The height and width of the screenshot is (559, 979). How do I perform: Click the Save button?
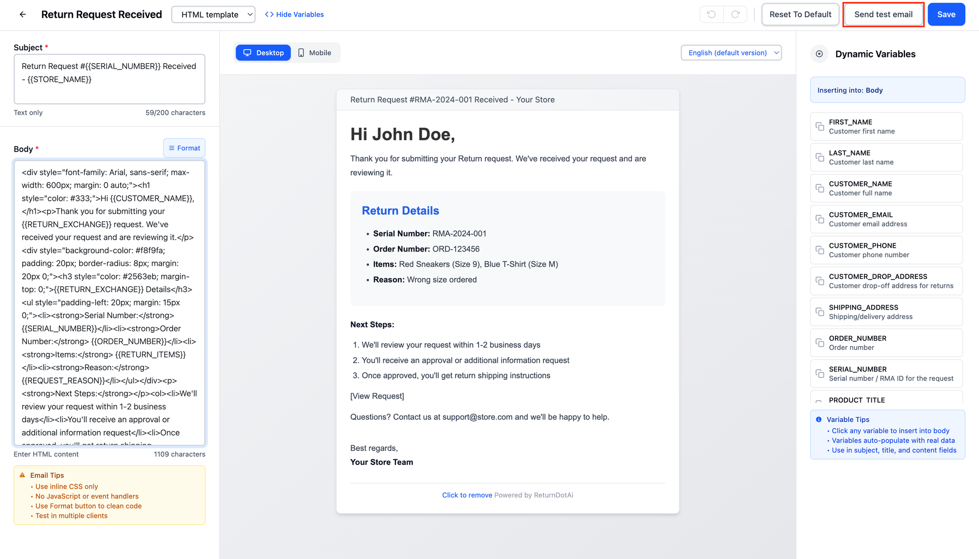coord(946,14)
